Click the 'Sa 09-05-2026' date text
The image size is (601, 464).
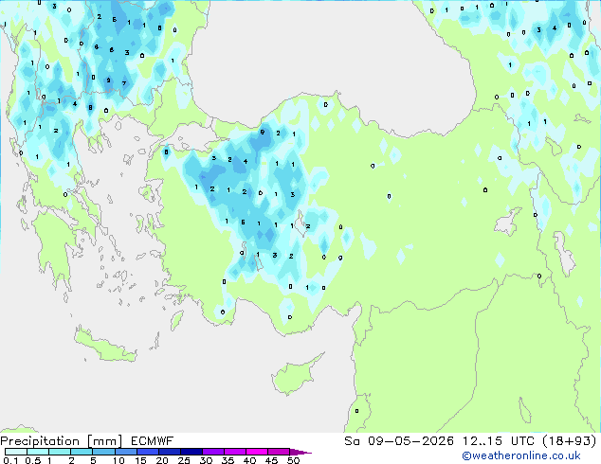(x=399, y=441)
